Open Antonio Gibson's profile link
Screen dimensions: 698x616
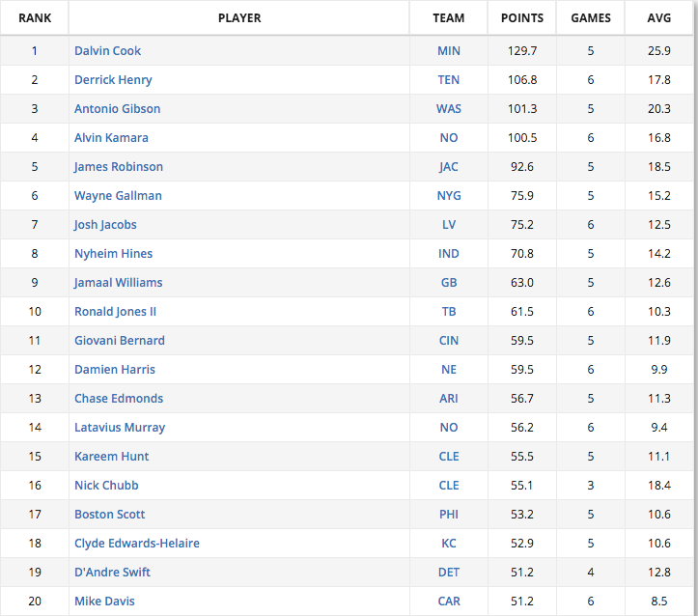coord(117,108)
